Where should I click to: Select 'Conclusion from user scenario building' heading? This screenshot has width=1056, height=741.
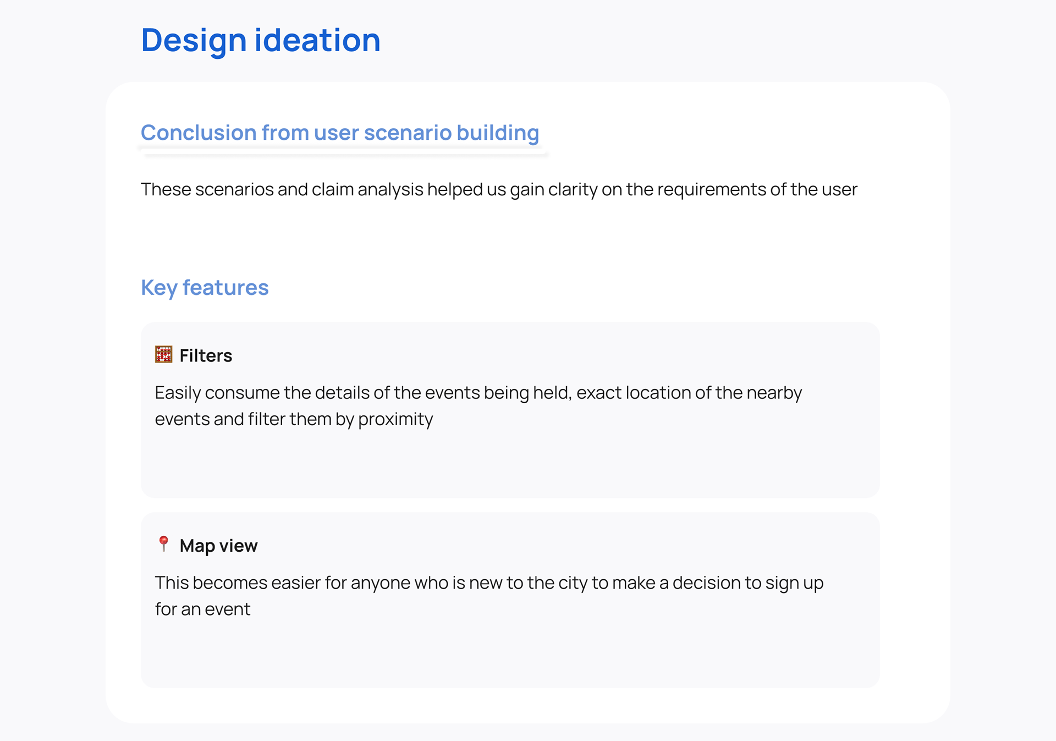pyautogui.click(x=339, y=133)
